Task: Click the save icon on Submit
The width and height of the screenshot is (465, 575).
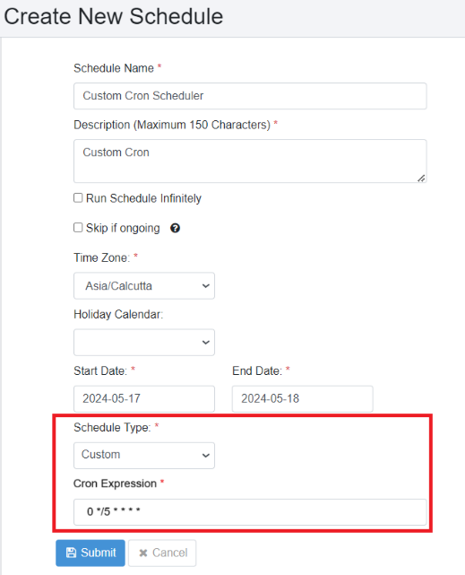Action: tap(71, 553)
